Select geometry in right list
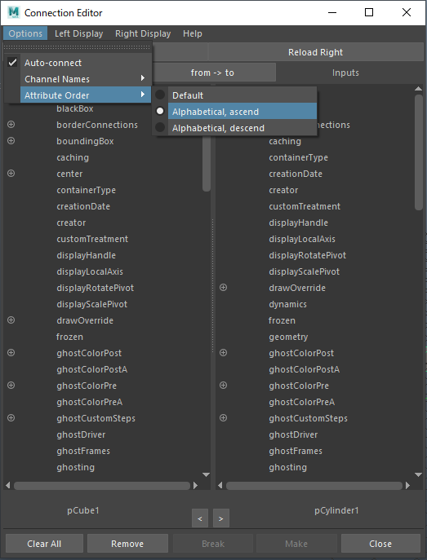This screenshot has width=427, height=560. 288,337
